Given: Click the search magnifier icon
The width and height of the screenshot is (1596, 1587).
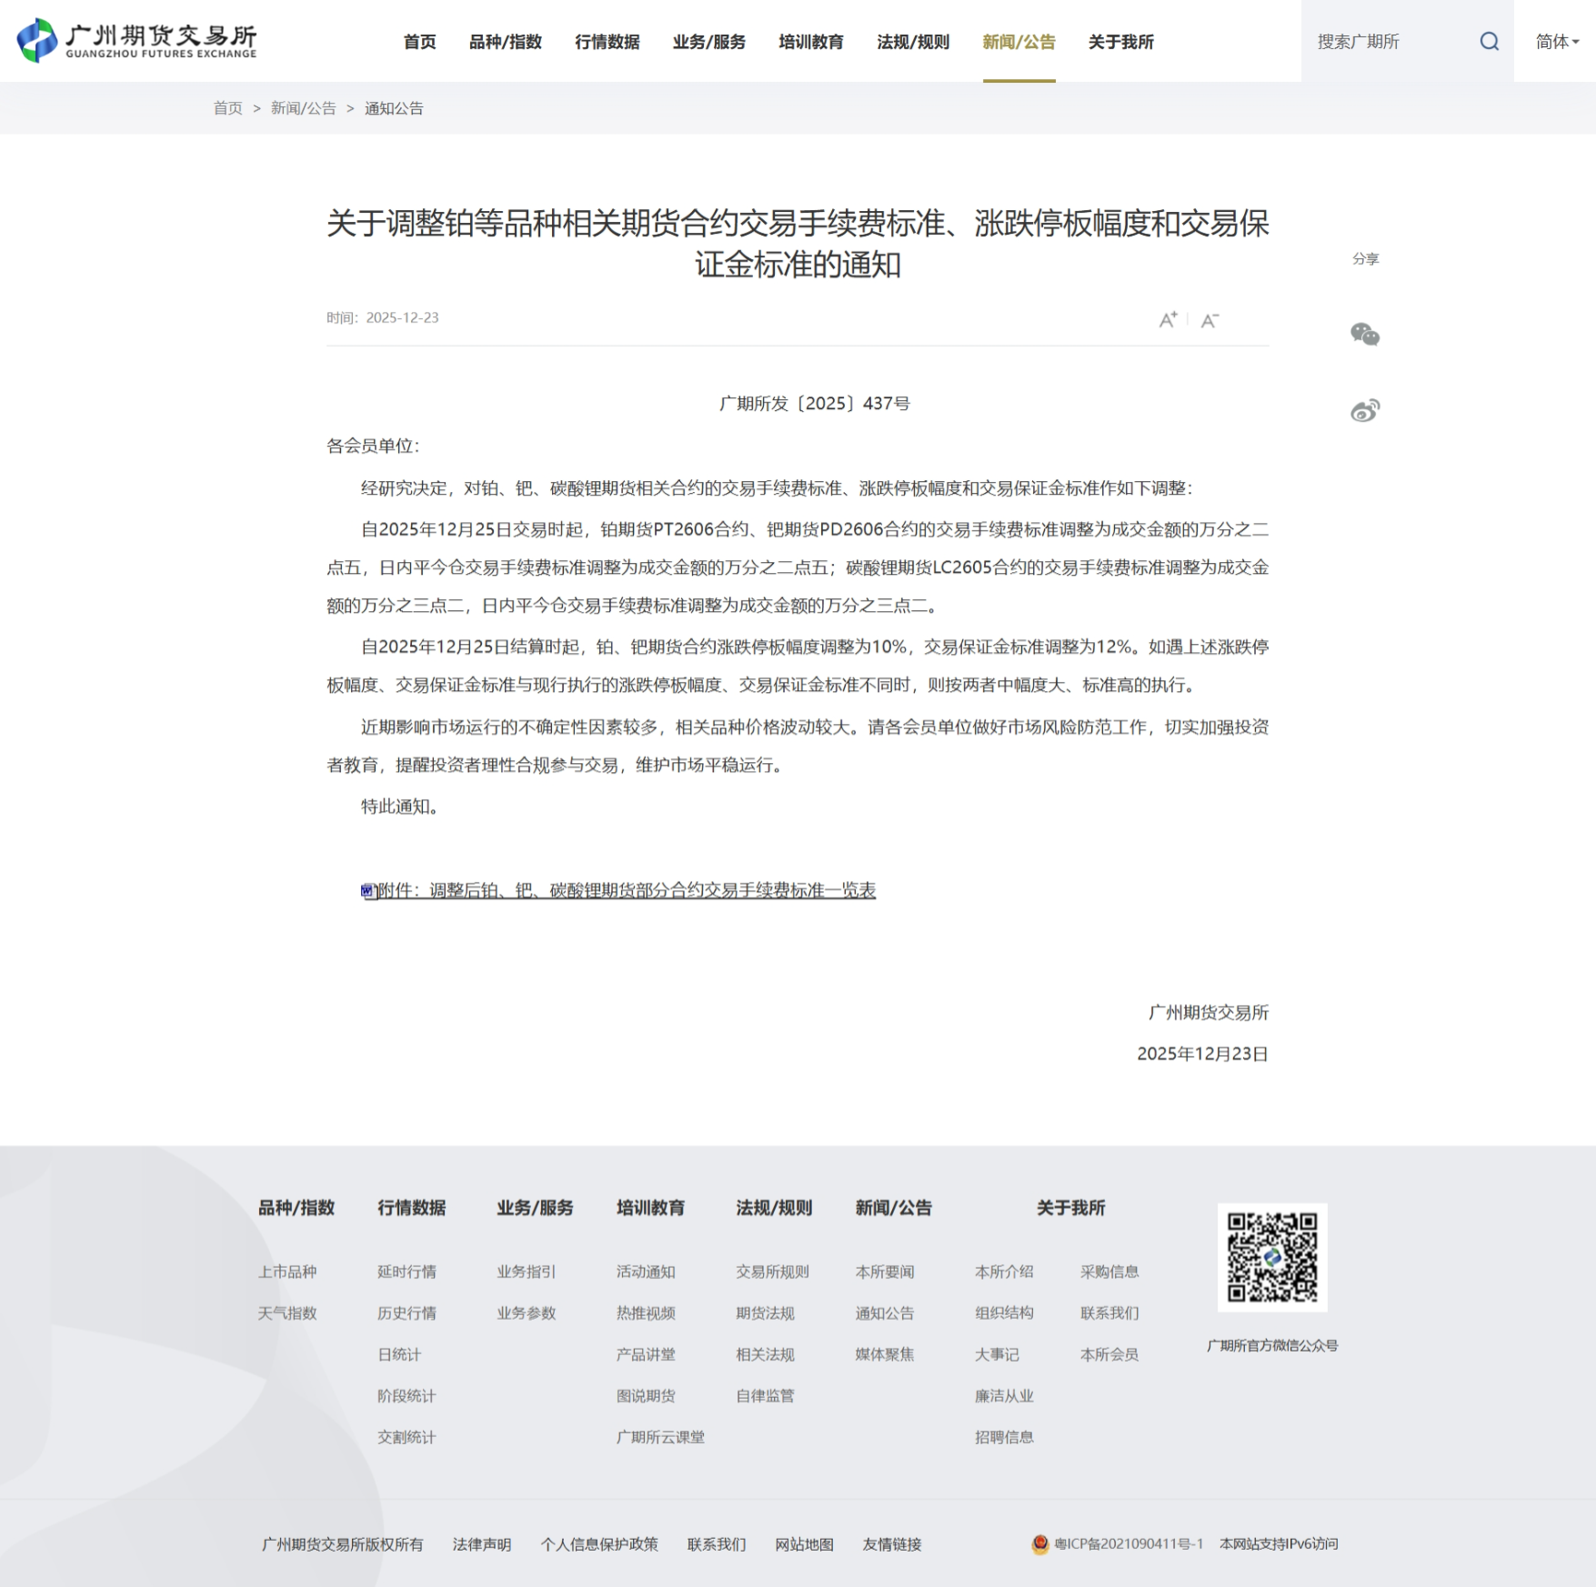Looking at the screenshot, I should click(x=1489, y=41).
